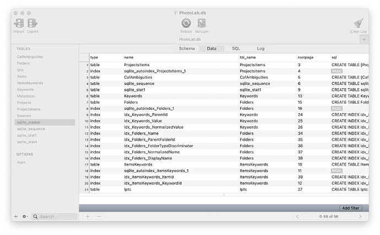Click tbl_name cell Iptc in row 21

[243, 190]
